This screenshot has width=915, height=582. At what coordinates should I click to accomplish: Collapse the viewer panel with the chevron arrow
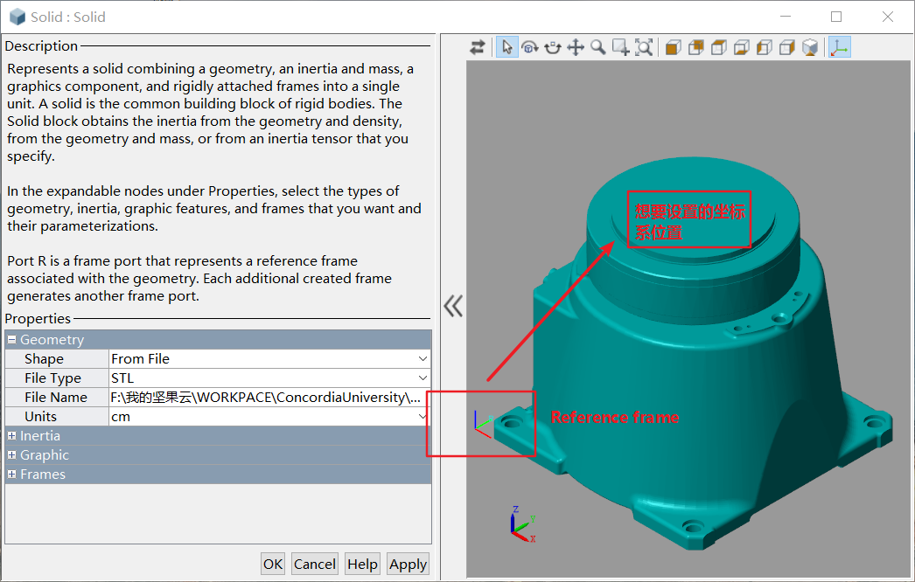click(x=453, y=305)
